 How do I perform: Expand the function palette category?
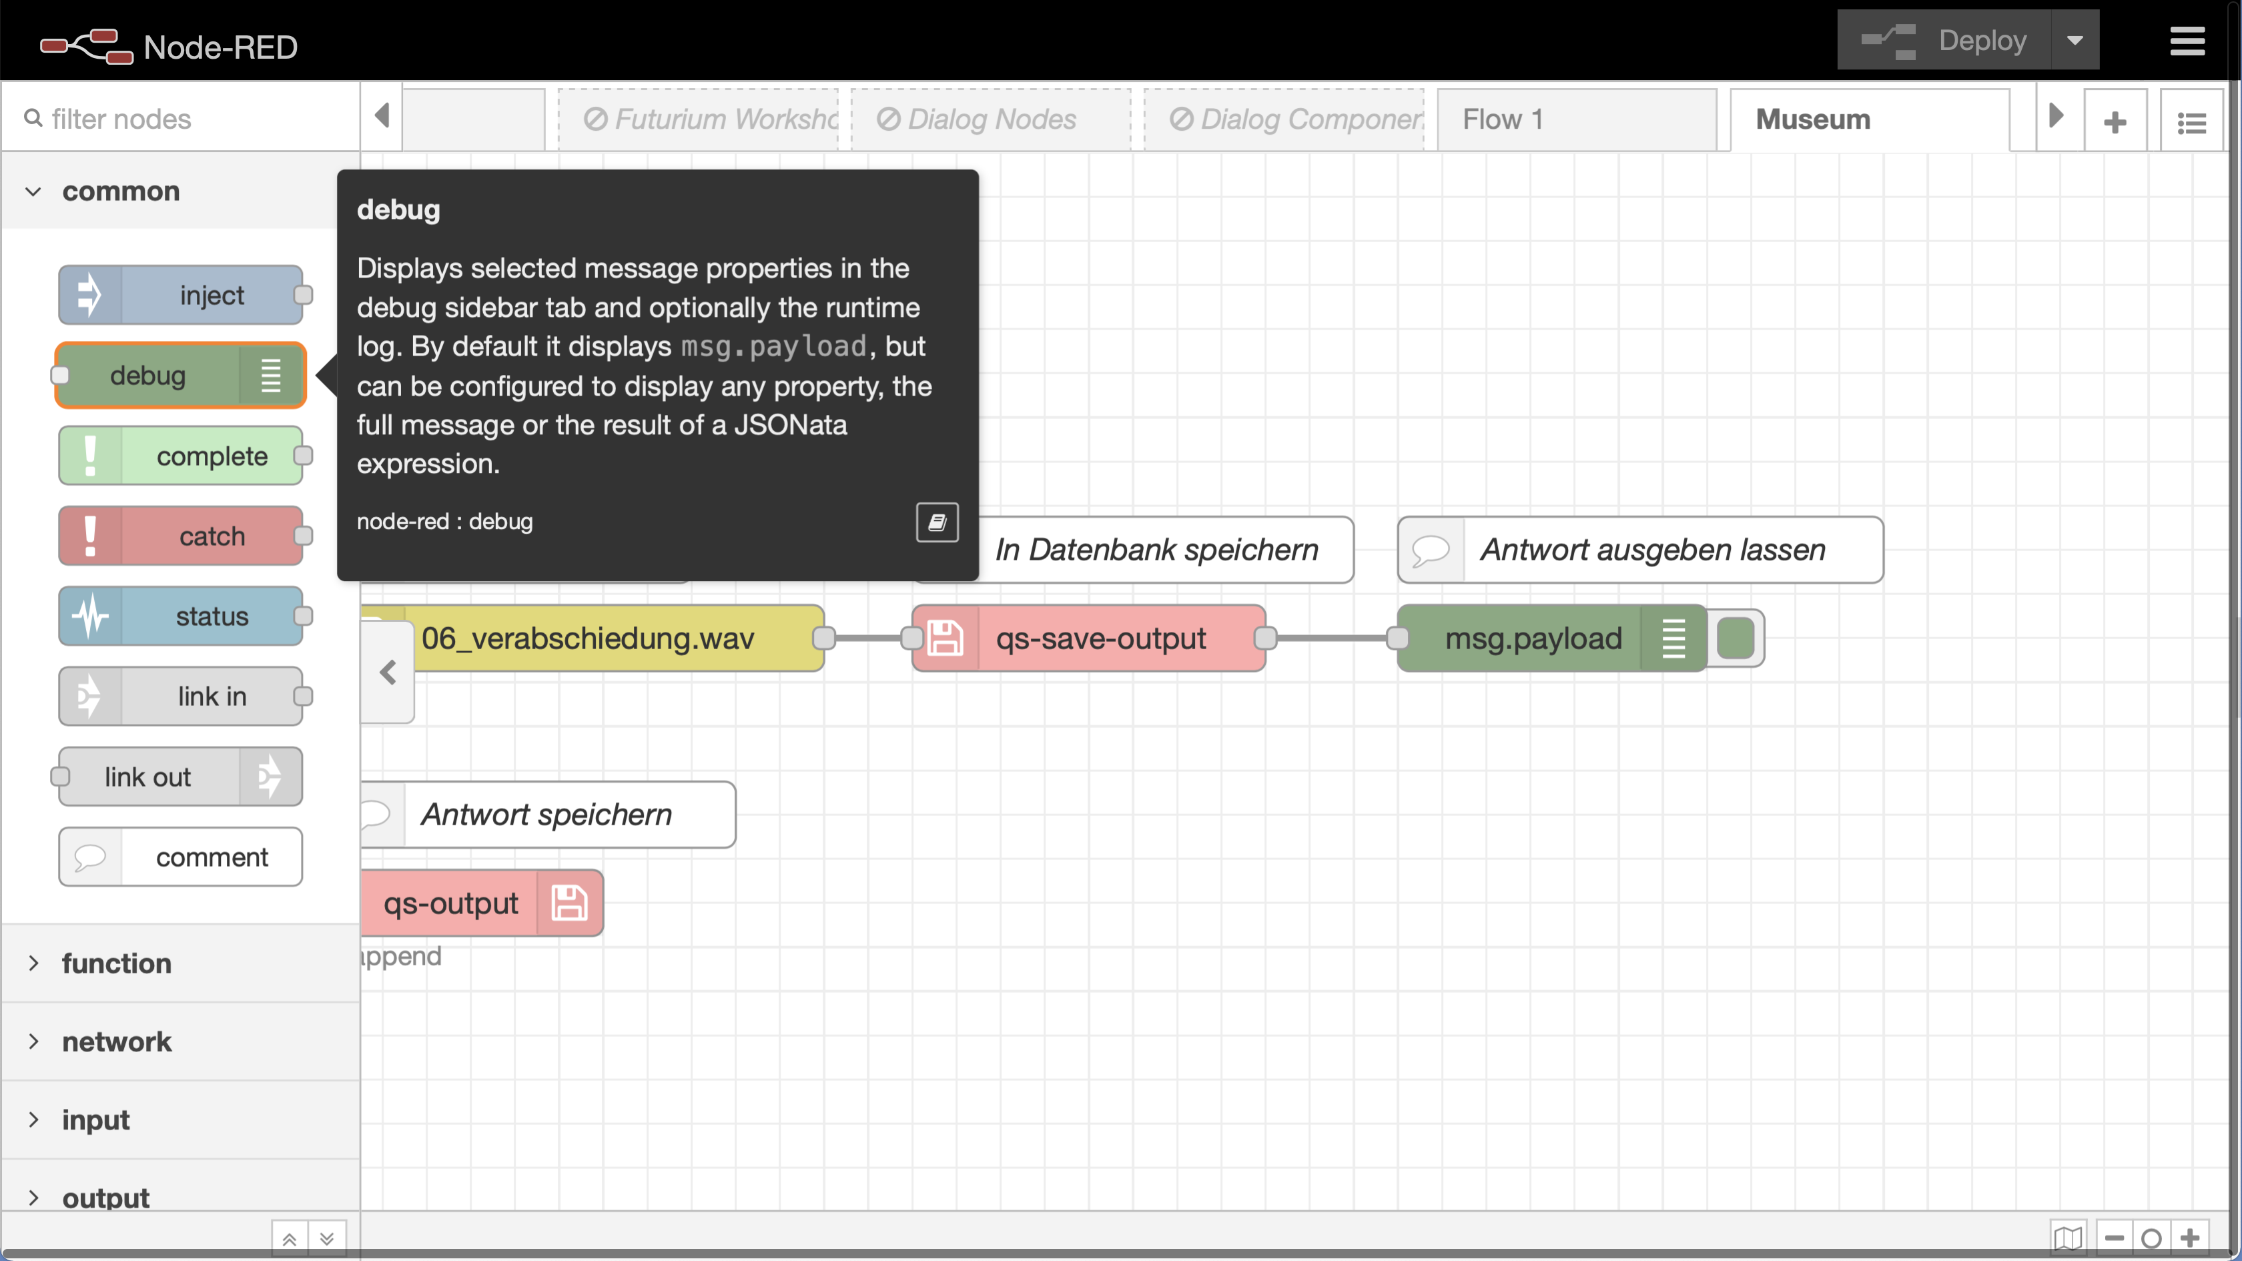180,963
